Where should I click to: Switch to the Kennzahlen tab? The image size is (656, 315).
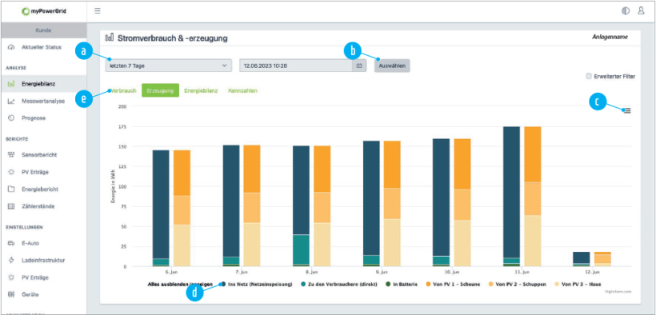[242, 90]
